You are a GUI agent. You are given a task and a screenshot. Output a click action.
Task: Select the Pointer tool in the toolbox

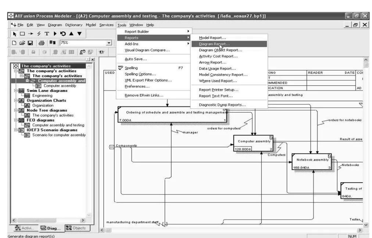click(14, 34)
